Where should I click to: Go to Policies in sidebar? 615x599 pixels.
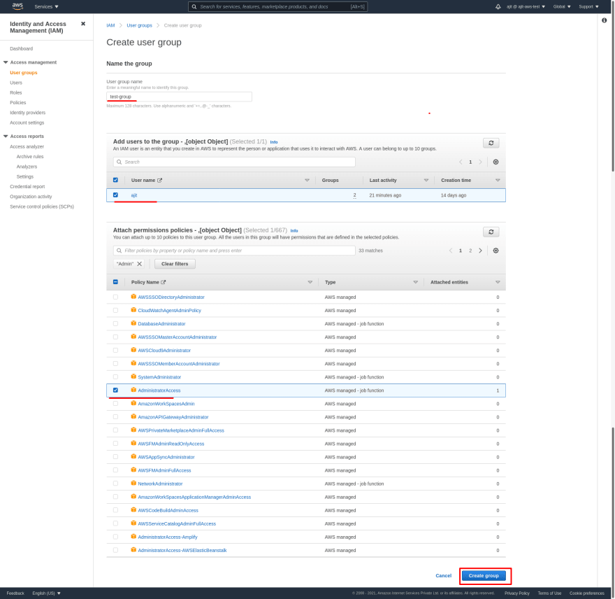point(17,103)
